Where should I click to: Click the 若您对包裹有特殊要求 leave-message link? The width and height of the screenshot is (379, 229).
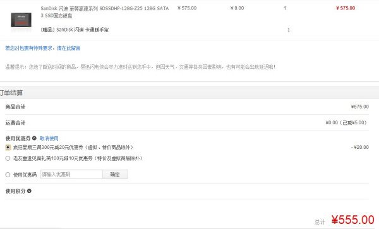point(43,48)
